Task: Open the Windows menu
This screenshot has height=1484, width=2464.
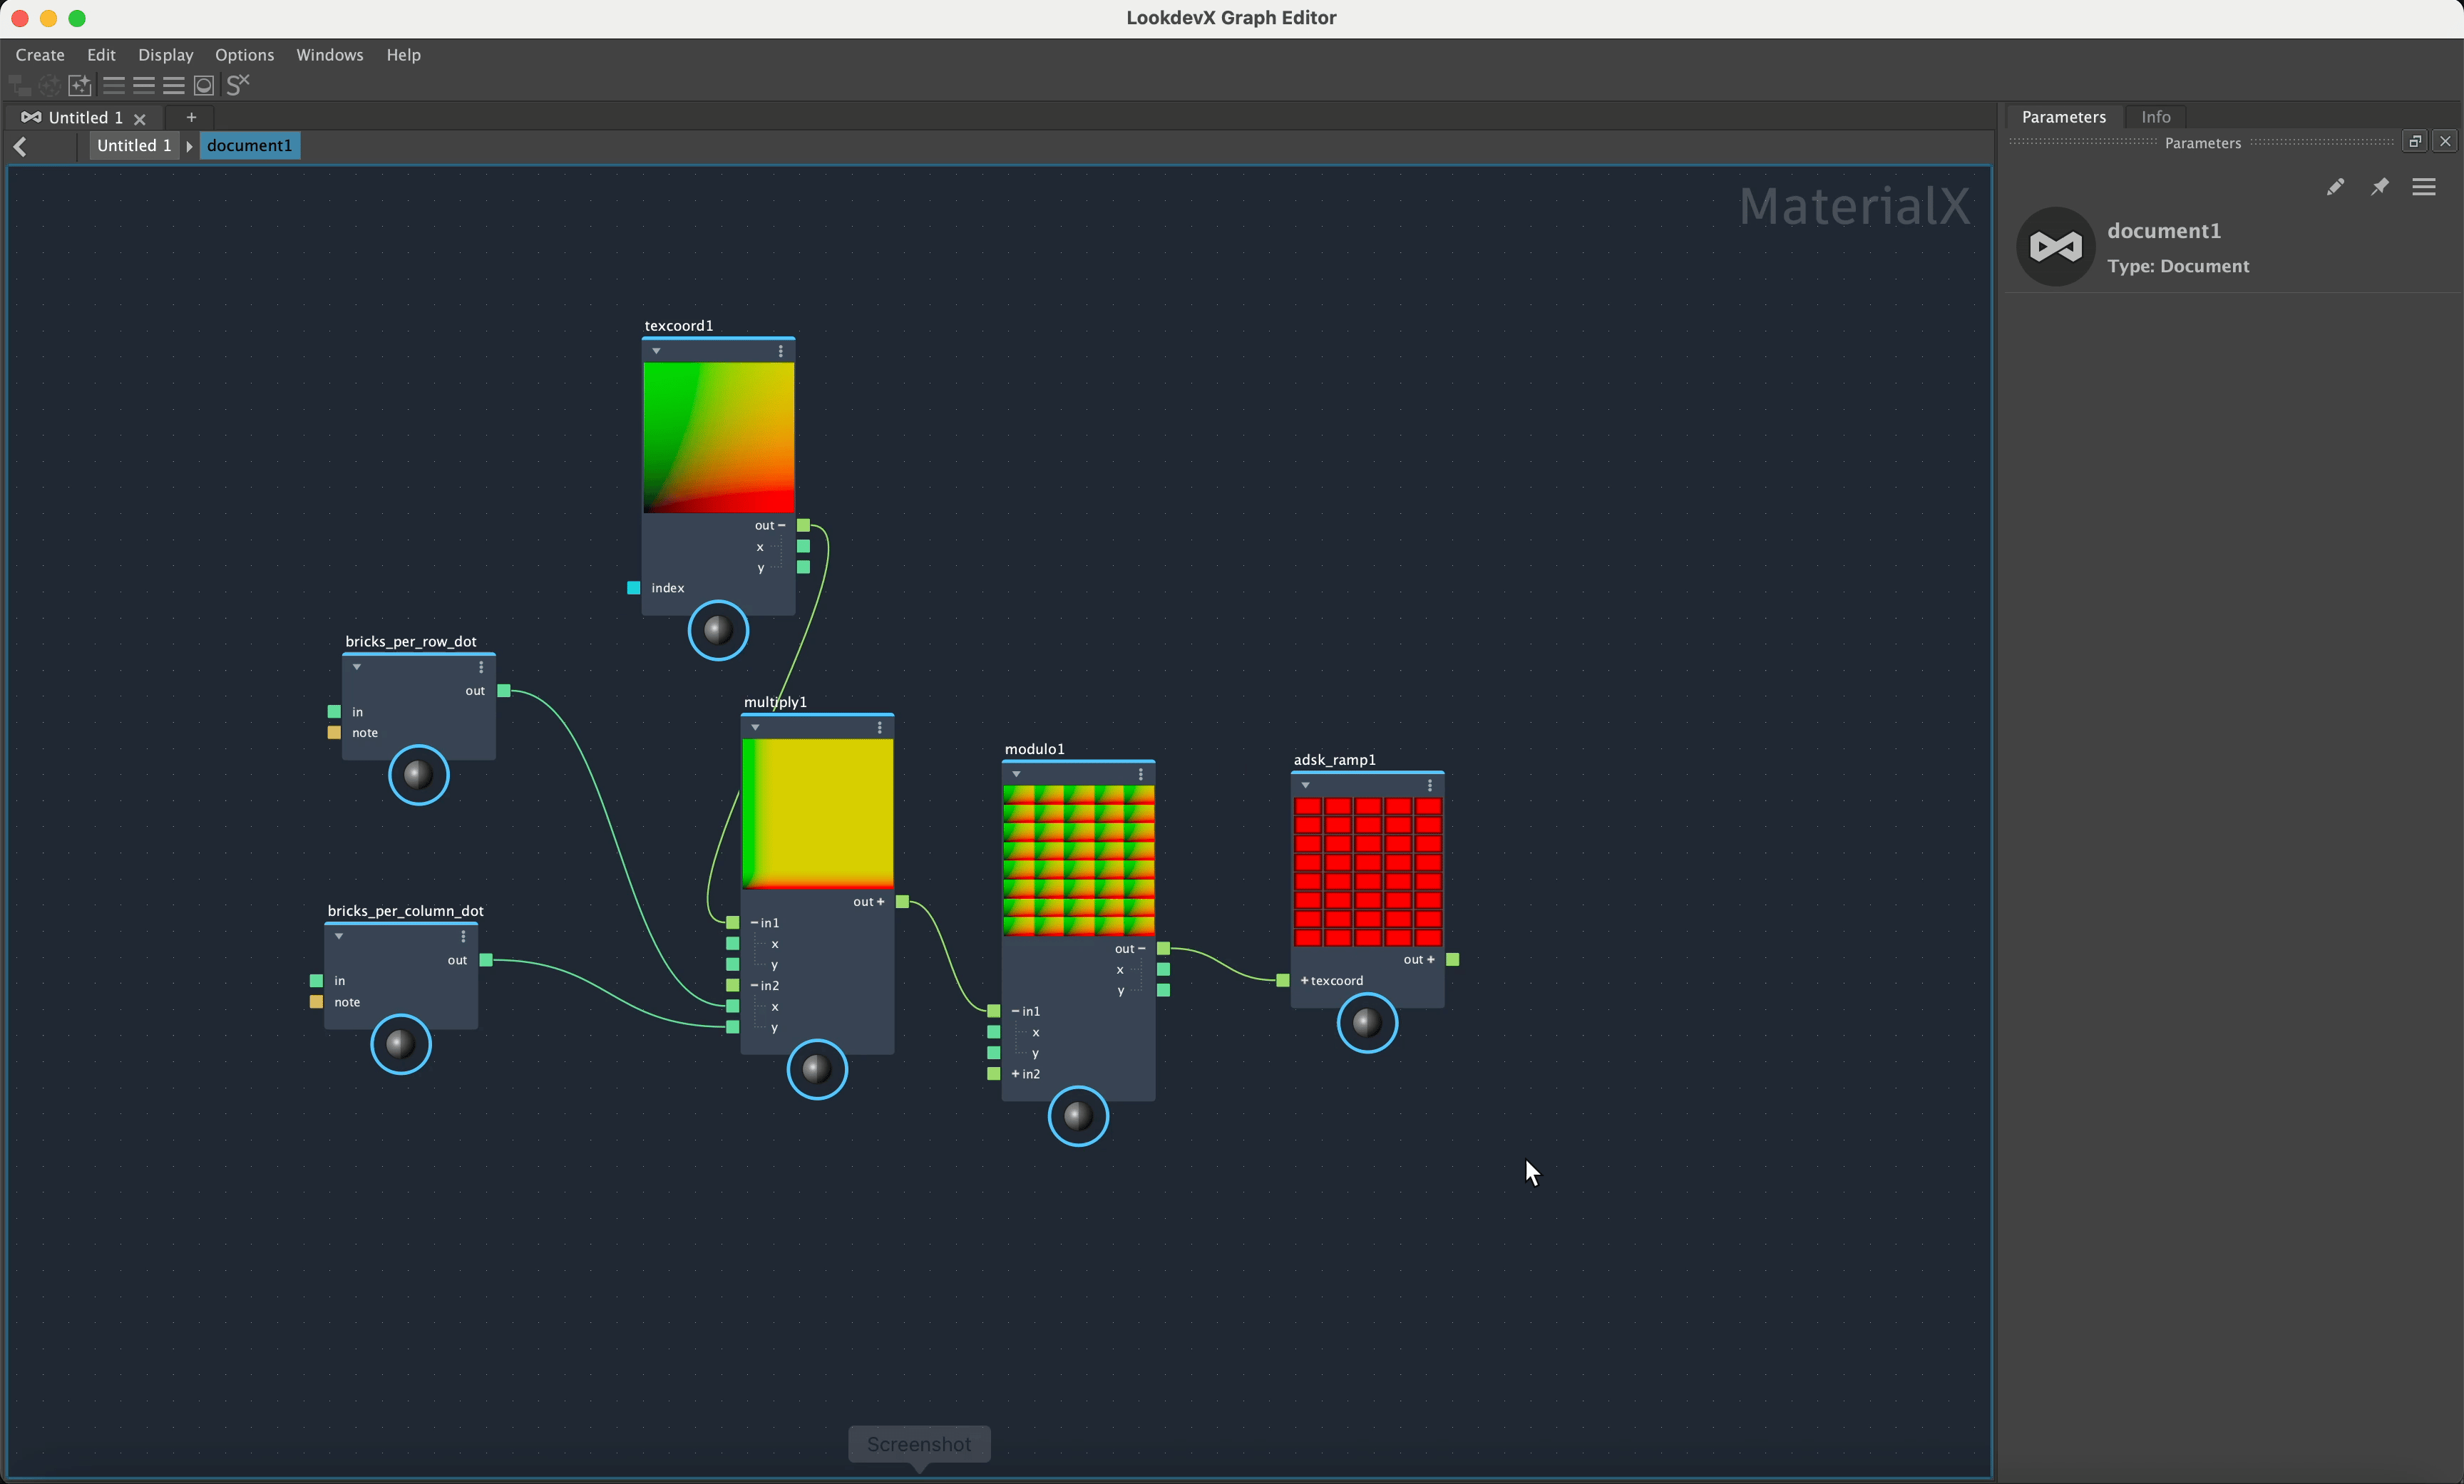Action: [330, 55]
